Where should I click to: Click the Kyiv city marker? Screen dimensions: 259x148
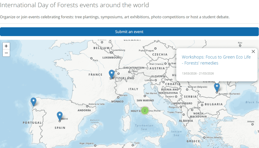240,46
